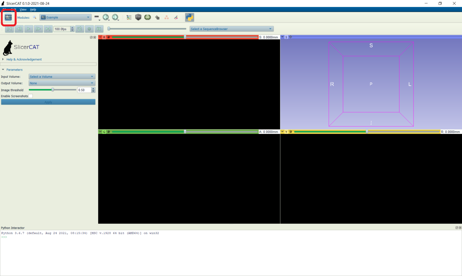Open the View menu
Screen dimensions: 462x276
(x=23, y=10)
